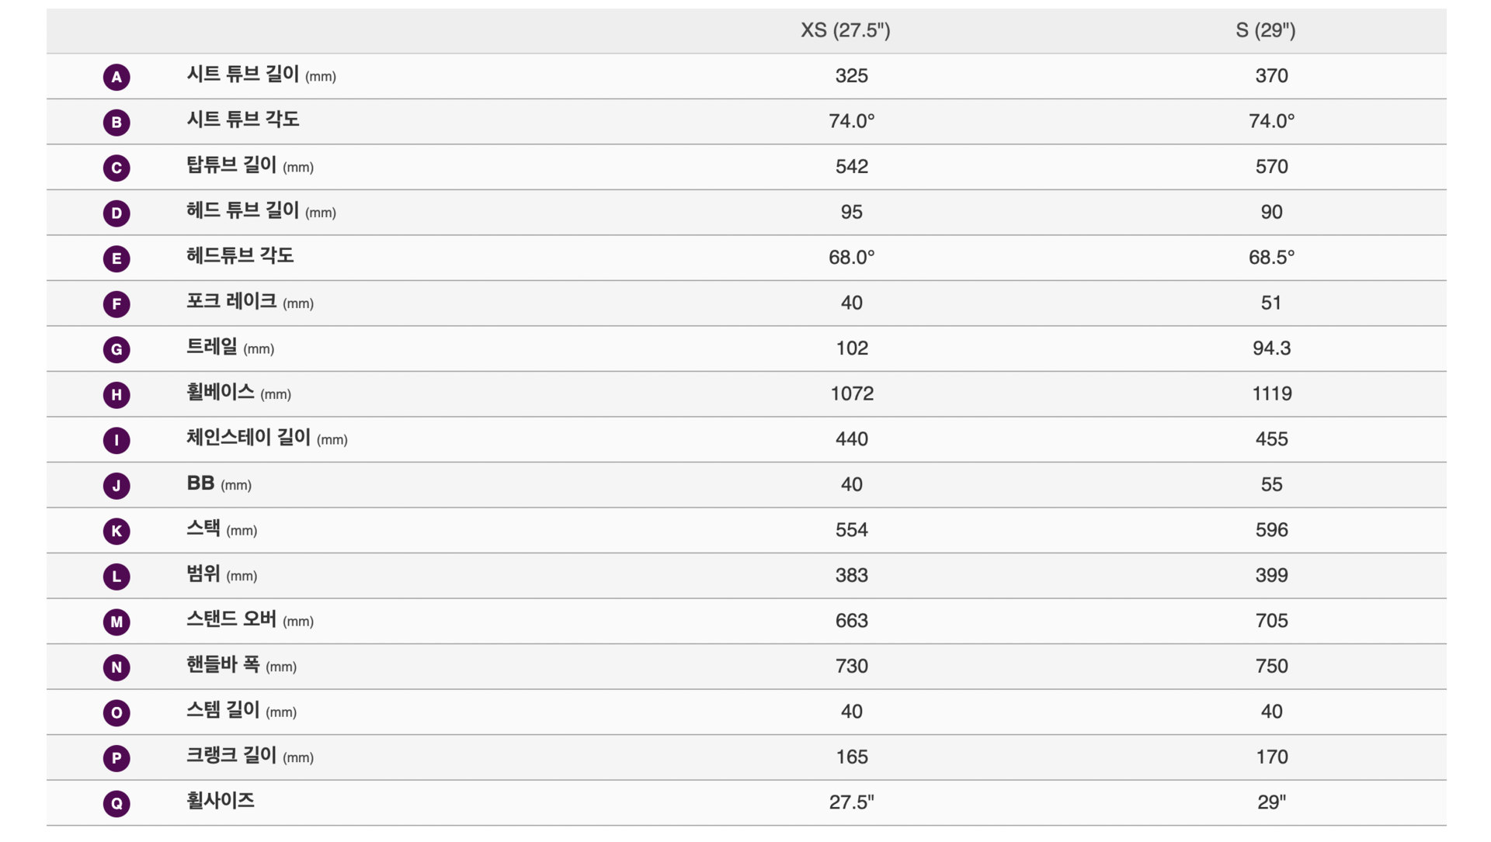The image size is (1491, 842).
Task: Click the purple Q wheel size badge
Action: (x=116, y=803)
